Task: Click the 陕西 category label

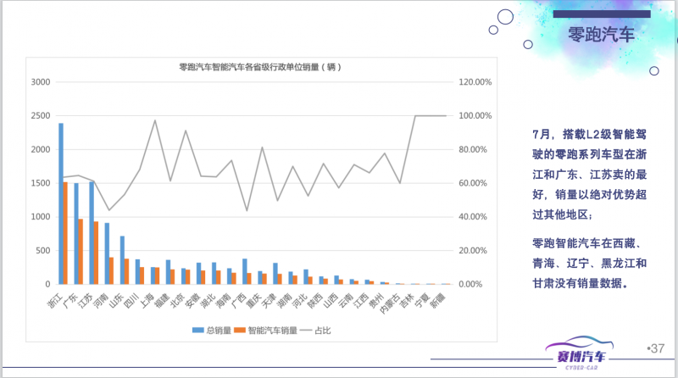Action: 315,300
